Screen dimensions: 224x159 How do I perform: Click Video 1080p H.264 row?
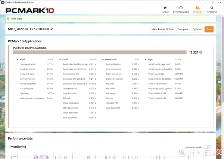coord(166,93)
